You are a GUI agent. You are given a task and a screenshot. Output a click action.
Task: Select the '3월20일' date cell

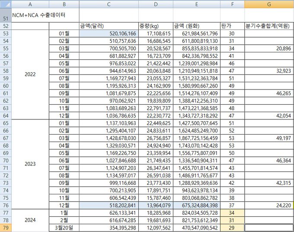coord(64,228)
